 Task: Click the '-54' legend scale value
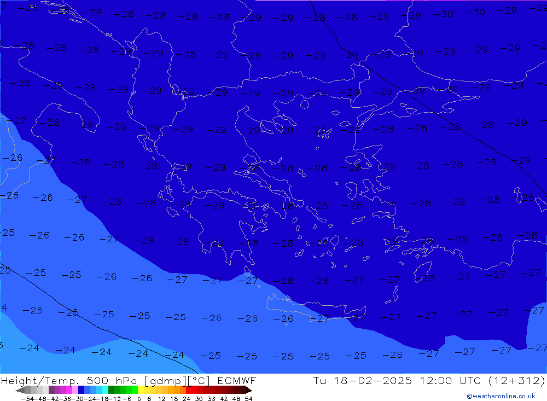pyautogui.click(x=27, y=399)
